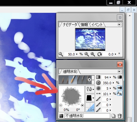Click the double-arrow spacing icon beside 101
The height and width of the screenshot is (122, 137).
coord(98,94)
